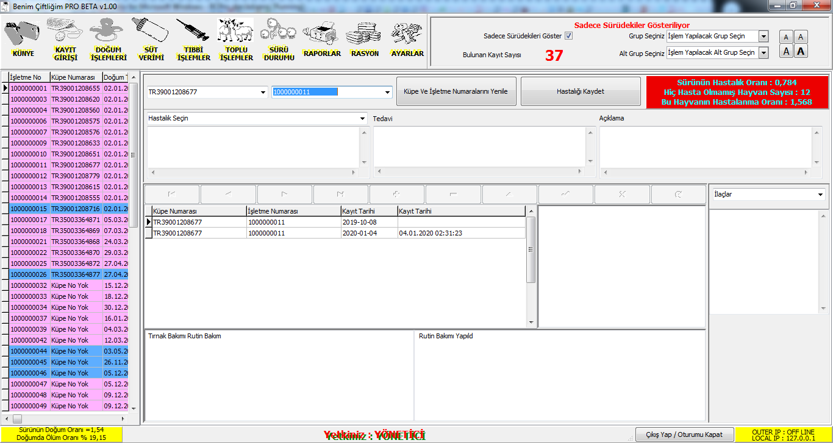Open RASYON ration icon

pyautogui.click(x=364, y=37)
